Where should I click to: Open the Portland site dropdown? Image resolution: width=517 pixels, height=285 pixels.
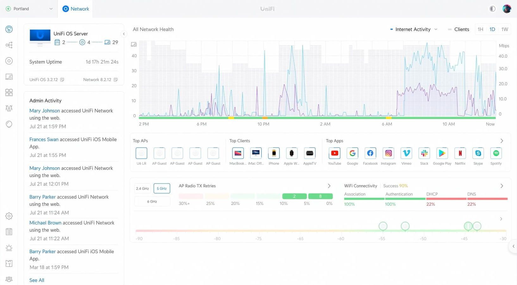(29, 9)
